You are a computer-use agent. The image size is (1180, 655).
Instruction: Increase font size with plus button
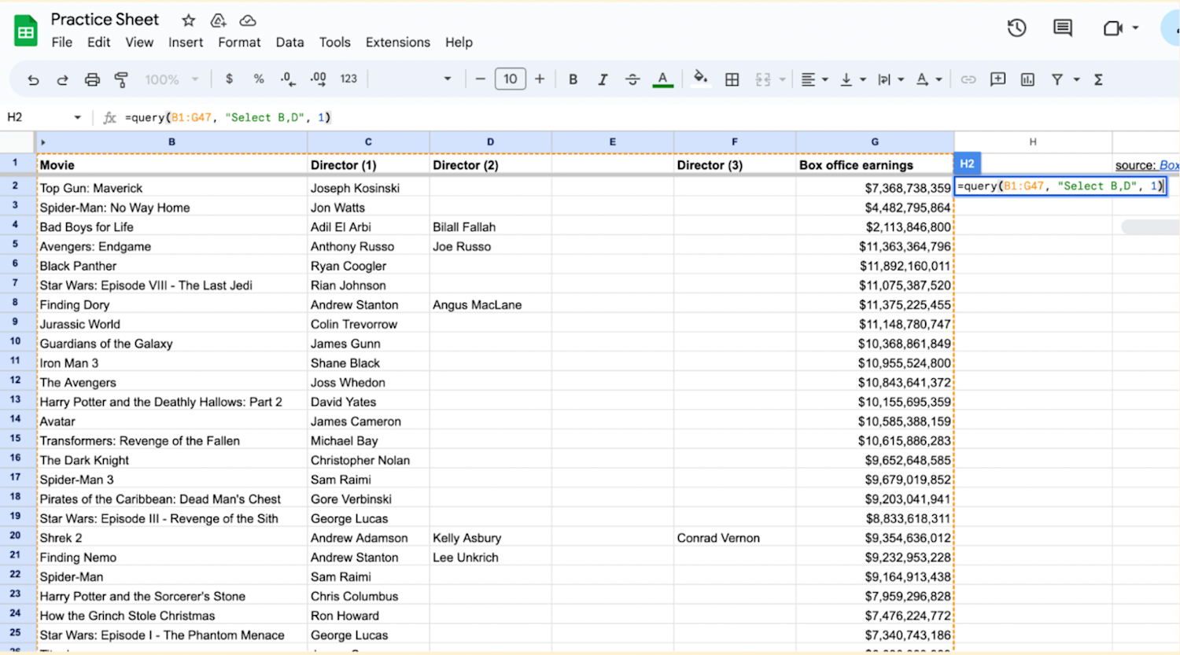(x=540, y=79)
